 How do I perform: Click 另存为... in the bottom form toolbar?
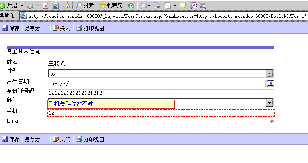coord(36,139)
